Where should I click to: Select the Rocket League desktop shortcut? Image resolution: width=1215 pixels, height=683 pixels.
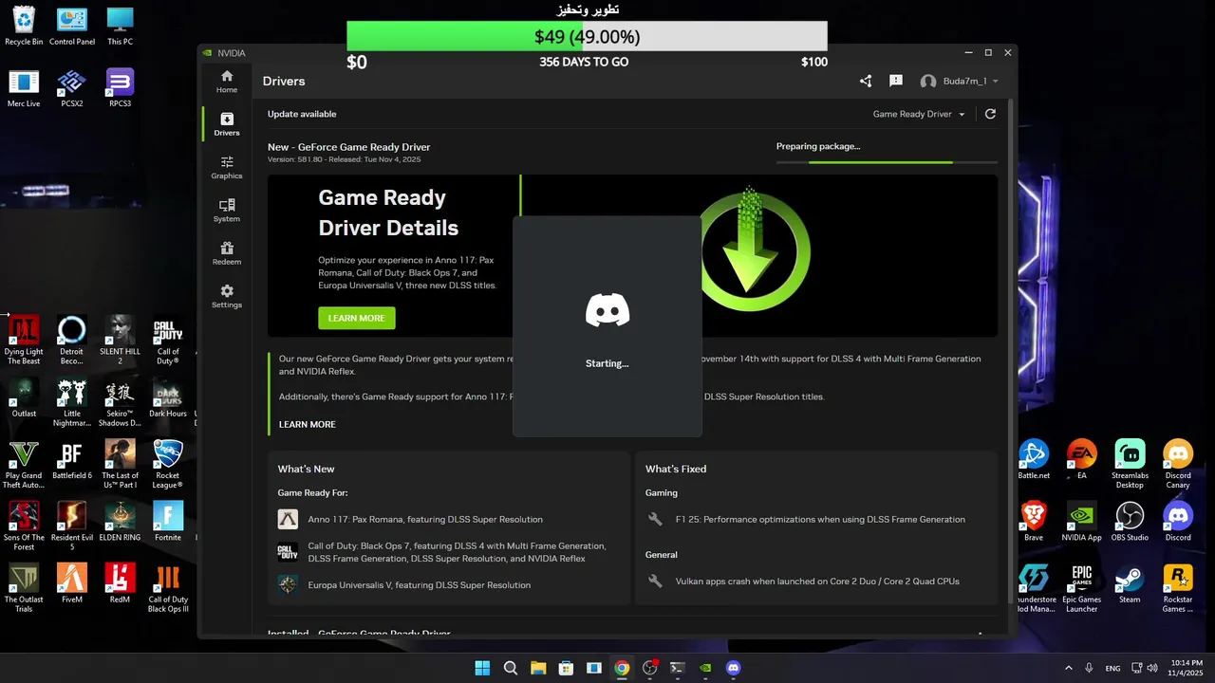[168, 465]
